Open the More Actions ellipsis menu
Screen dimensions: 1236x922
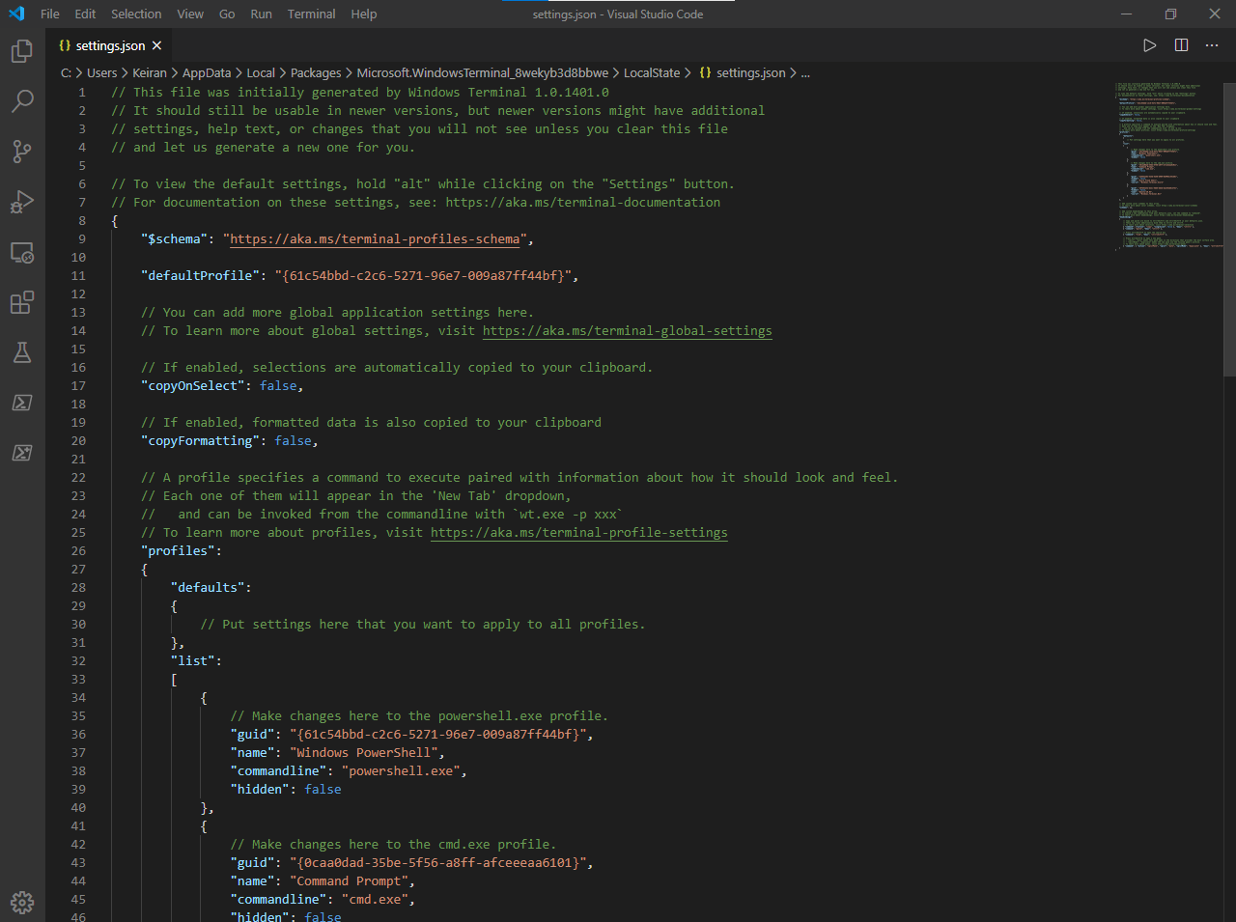tap(1212, 45)
